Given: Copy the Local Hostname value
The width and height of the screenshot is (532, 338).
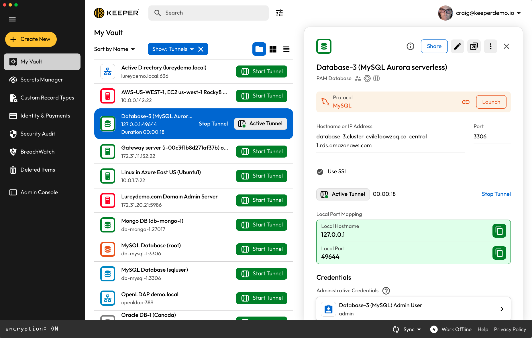Looking at the screenshot, I should coord(499,231).
